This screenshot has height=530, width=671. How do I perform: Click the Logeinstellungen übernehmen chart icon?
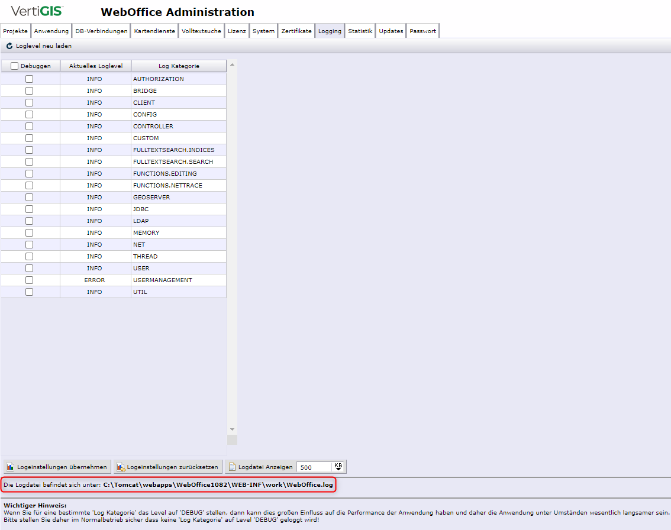[10, 467]
